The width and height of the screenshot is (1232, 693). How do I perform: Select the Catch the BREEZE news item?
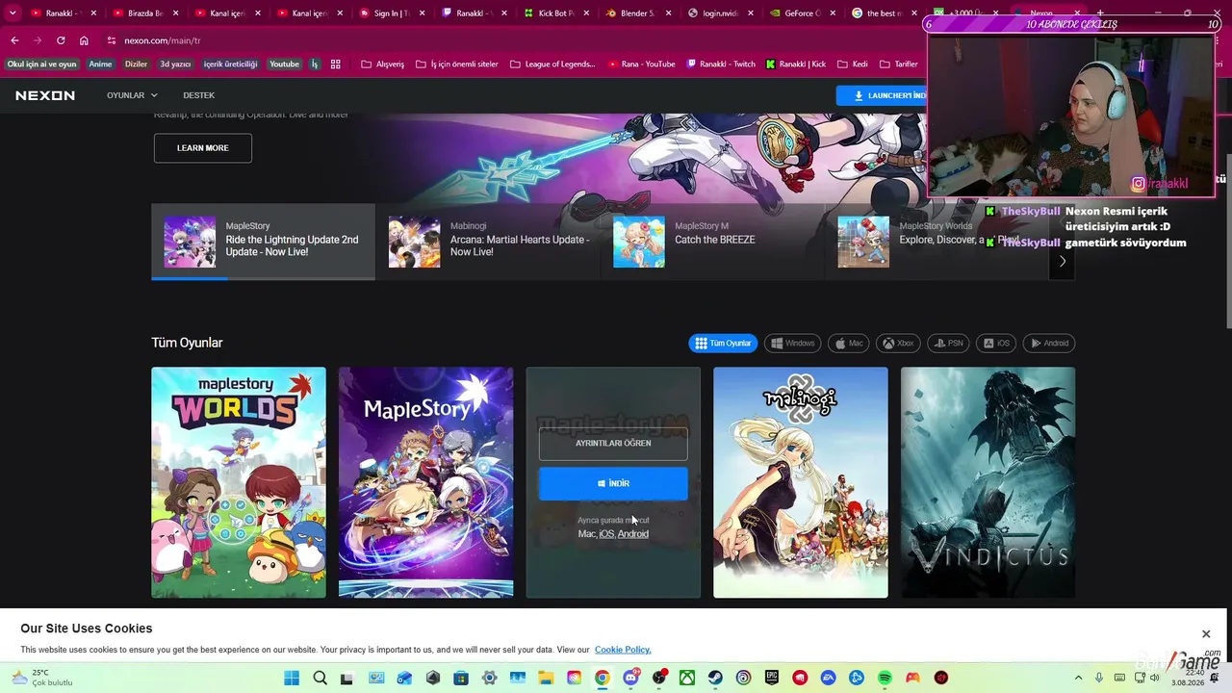point(712,242)
